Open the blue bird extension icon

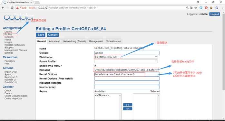tap(201, 8)
